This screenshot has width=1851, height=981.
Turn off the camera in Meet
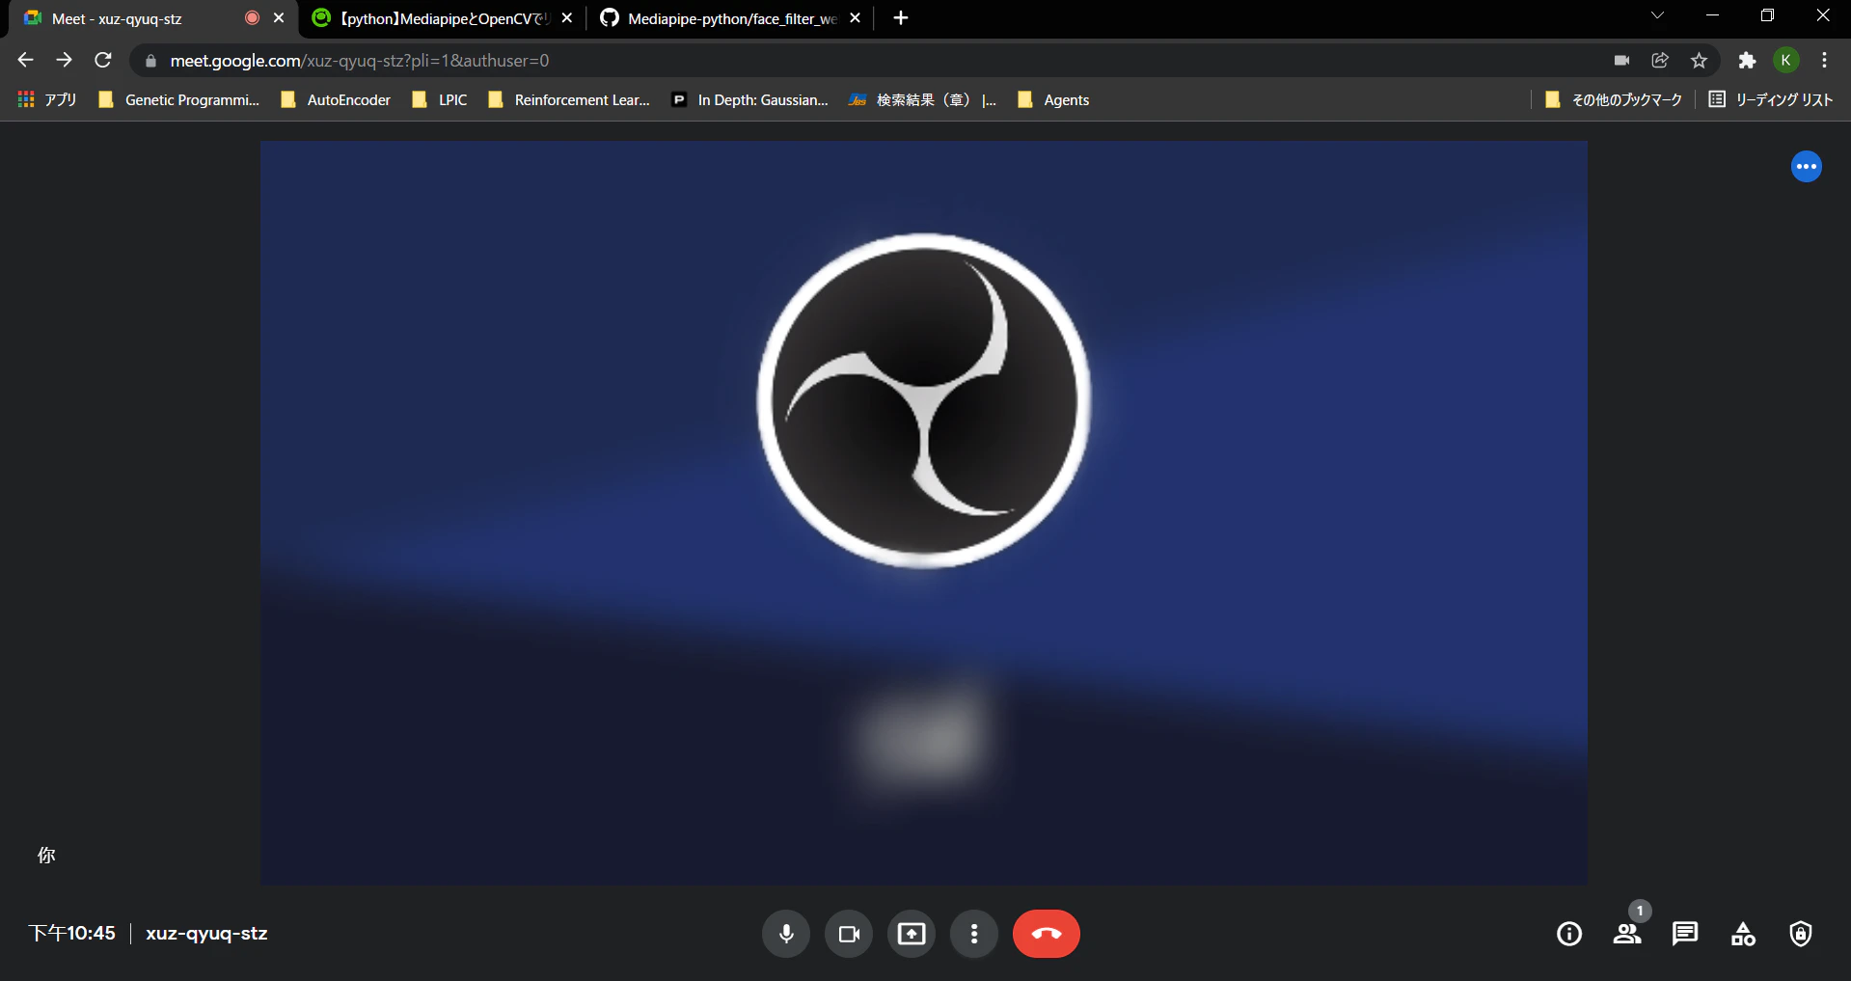[x=849, y=934]
